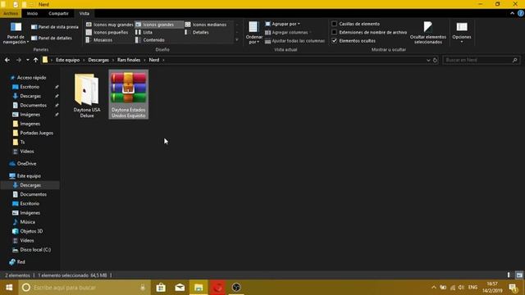Viewport: 525px width, 295px height.
Task: Open the Ordenar por dropdown
Action: coord(253,33)
